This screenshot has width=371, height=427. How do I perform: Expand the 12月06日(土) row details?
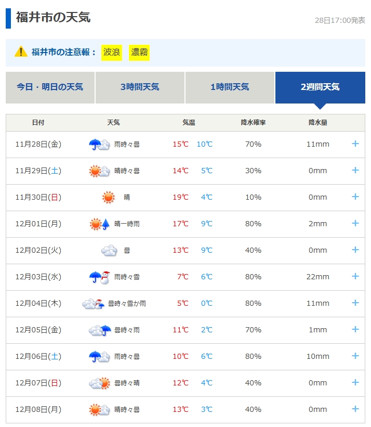[x=355, y=356]
